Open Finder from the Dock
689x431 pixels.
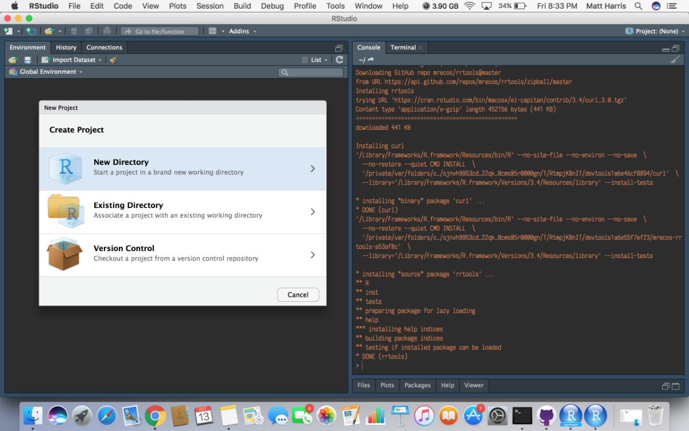(33, 415)
